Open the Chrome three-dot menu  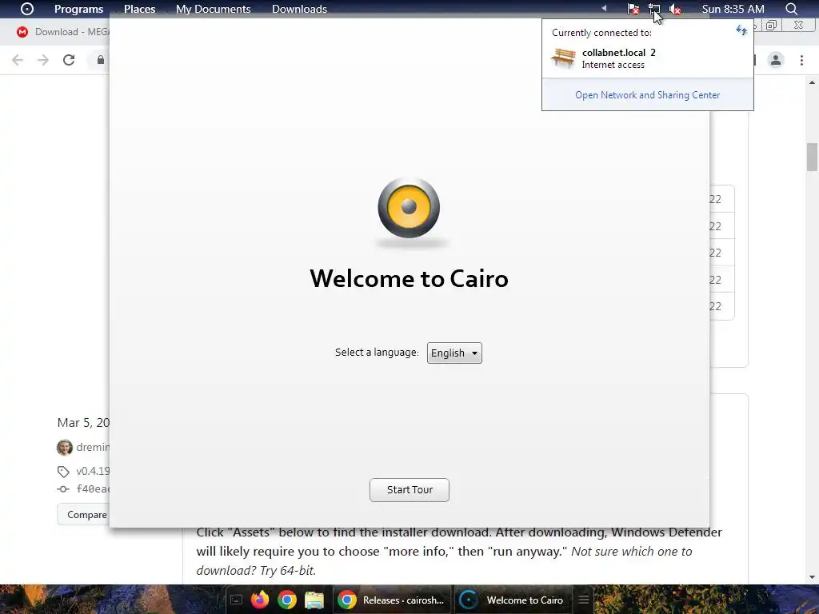pos(801,60)
